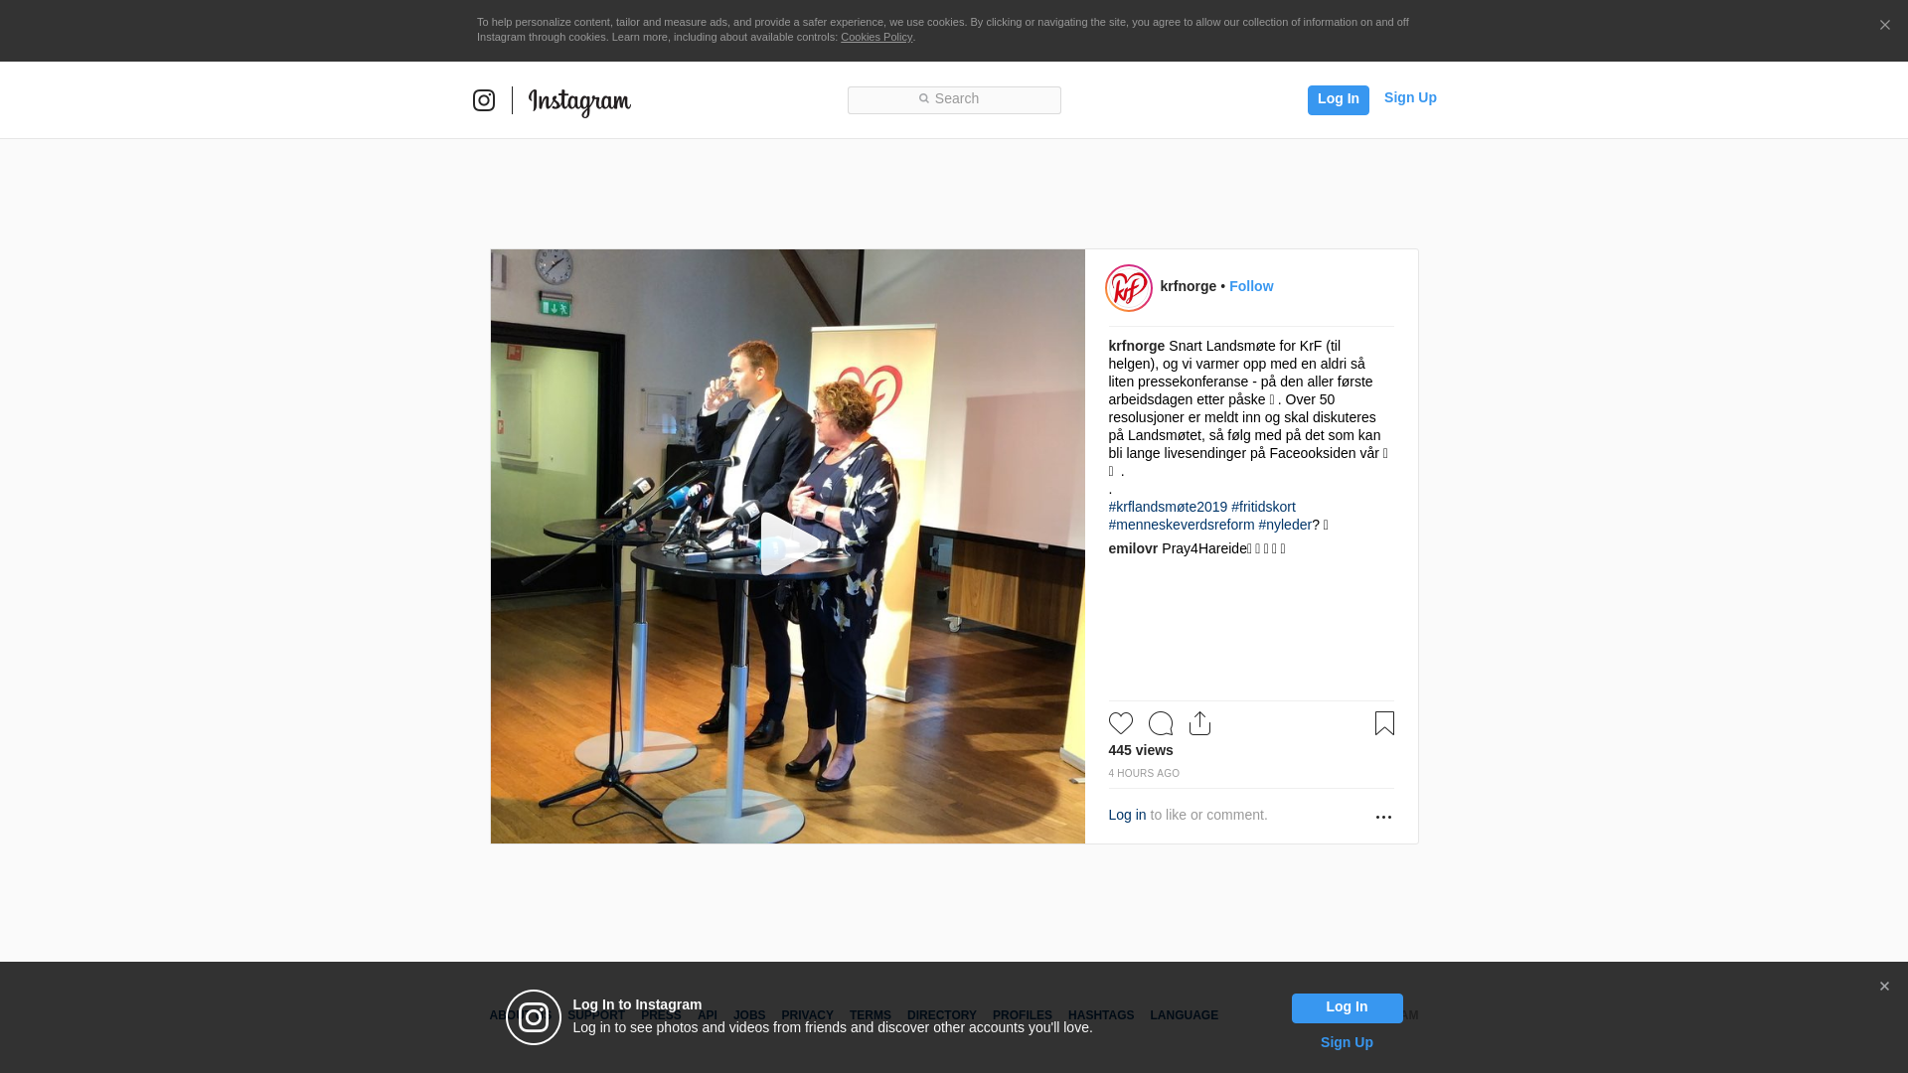Open the Cookies Policy link
This screenshot has width=1908, height=1073.
[x=876, y=37]
